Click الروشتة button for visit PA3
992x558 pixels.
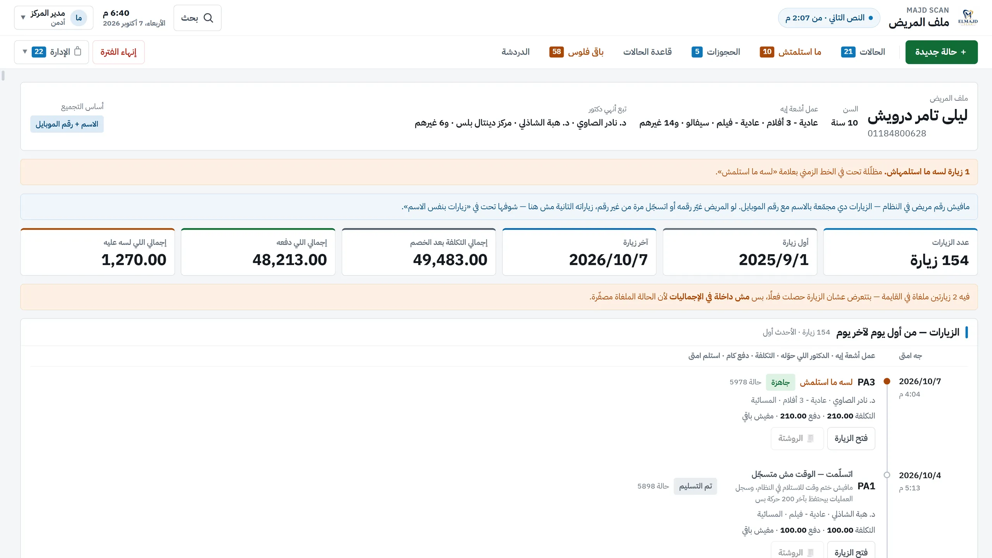coord(797,438)
